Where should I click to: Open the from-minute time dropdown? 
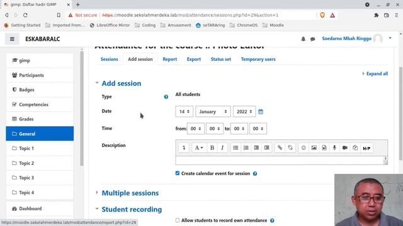point(215,129)
